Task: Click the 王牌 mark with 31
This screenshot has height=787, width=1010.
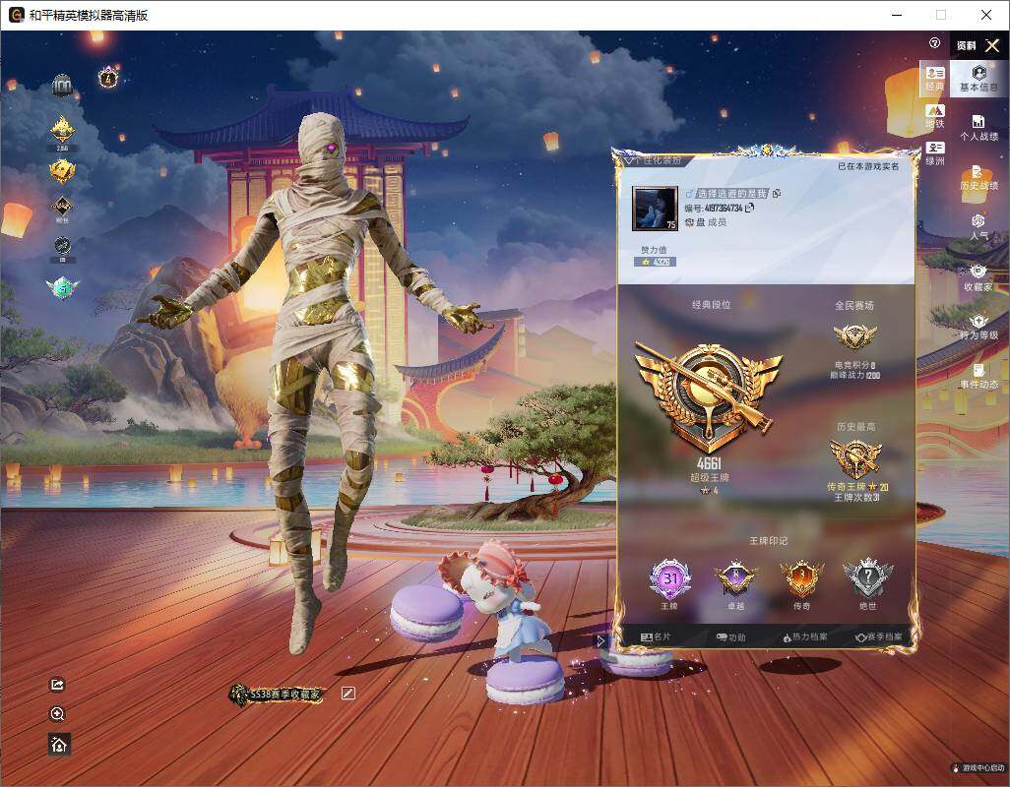Action: (x=670, y=578)
